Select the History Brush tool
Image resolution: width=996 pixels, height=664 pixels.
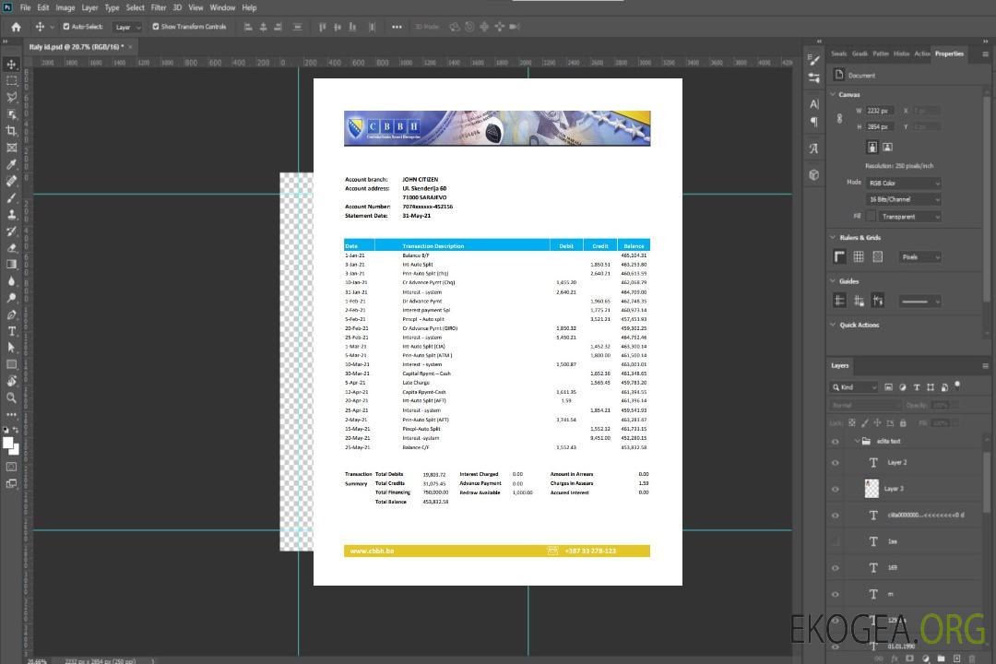pyautogui.click(x=11, y=231)
